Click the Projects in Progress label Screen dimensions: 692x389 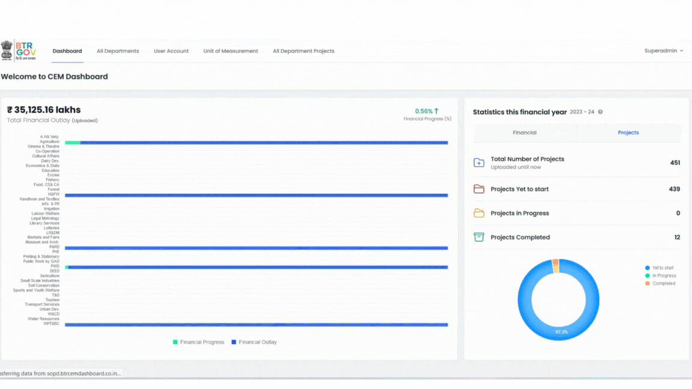520,213
